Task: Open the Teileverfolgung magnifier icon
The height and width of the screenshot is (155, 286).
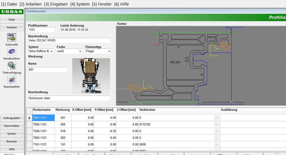Action: 11,66
